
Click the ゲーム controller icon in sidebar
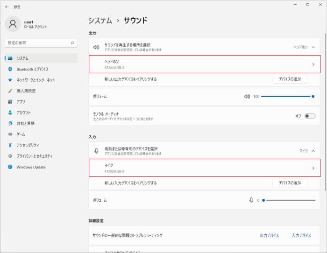point(10,134)
